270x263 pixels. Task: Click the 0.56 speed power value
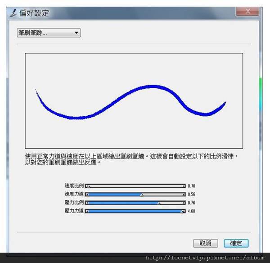pos(191,195)
